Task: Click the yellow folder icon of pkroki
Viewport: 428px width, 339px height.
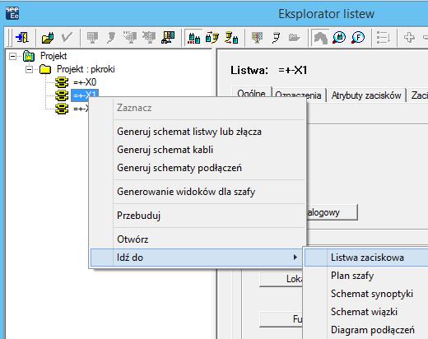Action: pyautogui.click(x=45, y=69)
